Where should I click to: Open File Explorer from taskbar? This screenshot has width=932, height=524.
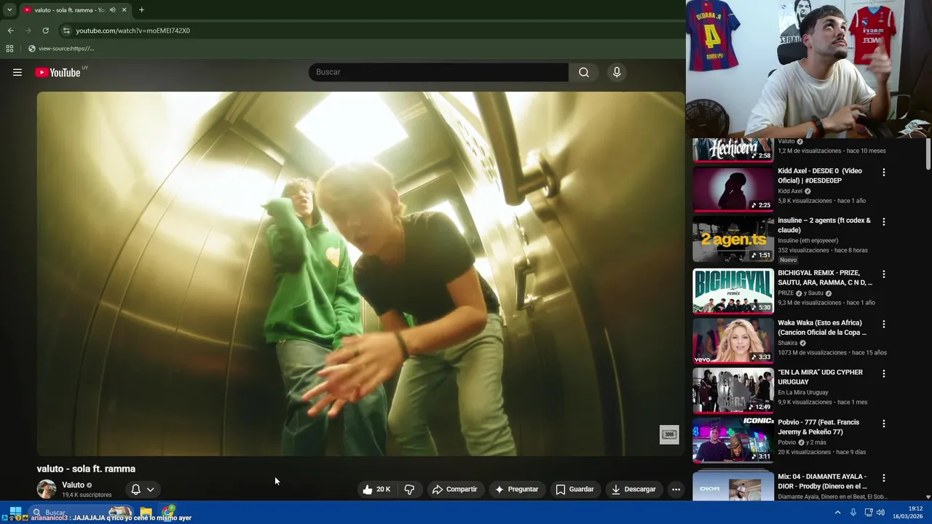[146, 512]
